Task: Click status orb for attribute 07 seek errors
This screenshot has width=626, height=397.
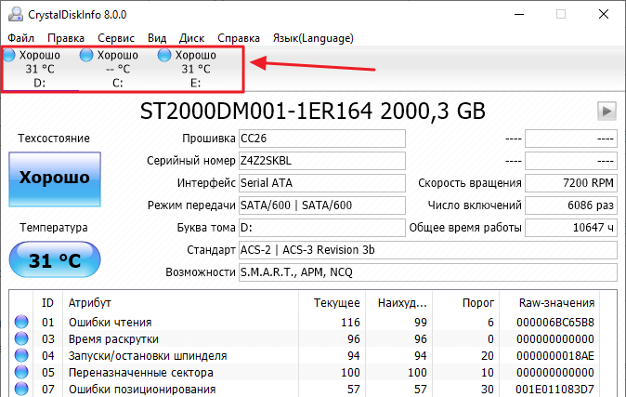Action: click(20, 390)
